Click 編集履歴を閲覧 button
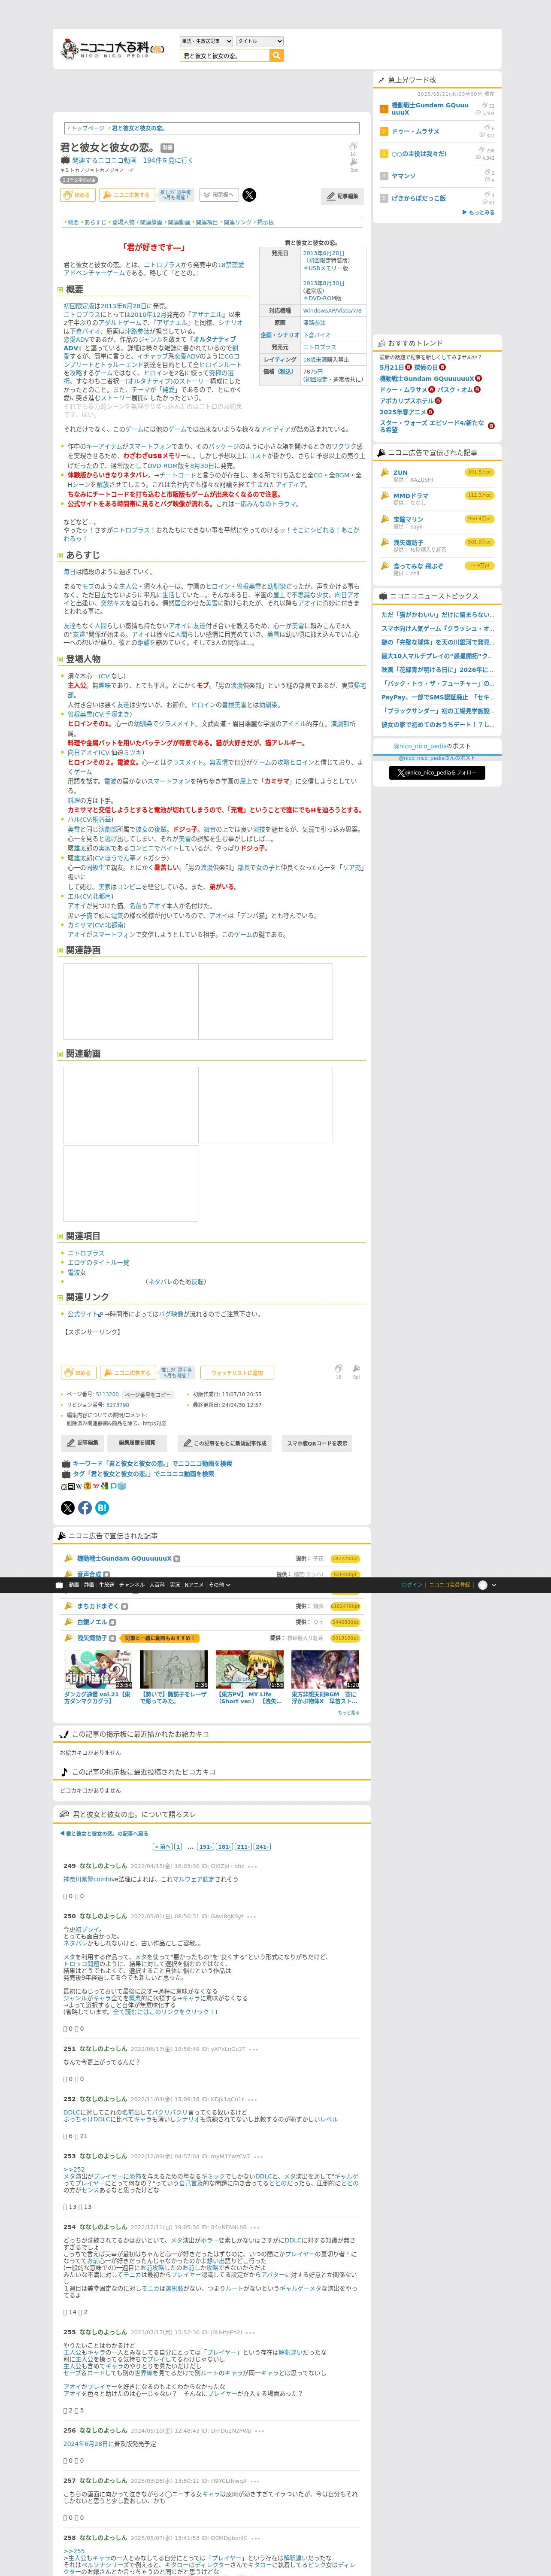The width and height of the screenshot is (551, 2576). tap(137, 1443)
